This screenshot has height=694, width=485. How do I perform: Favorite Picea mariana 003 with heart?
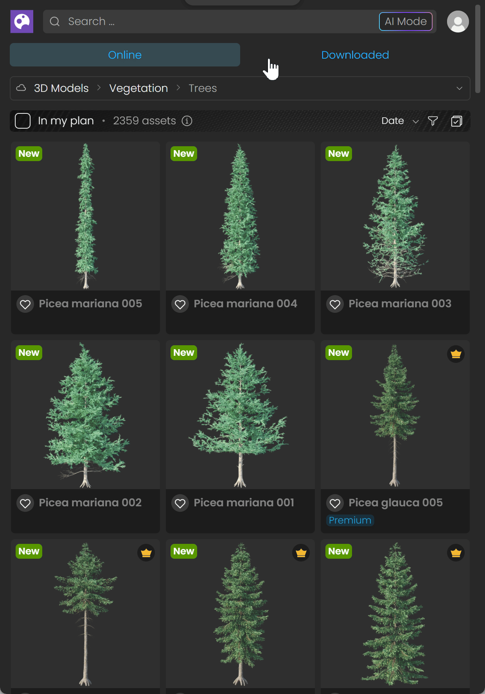click(335, 304)
